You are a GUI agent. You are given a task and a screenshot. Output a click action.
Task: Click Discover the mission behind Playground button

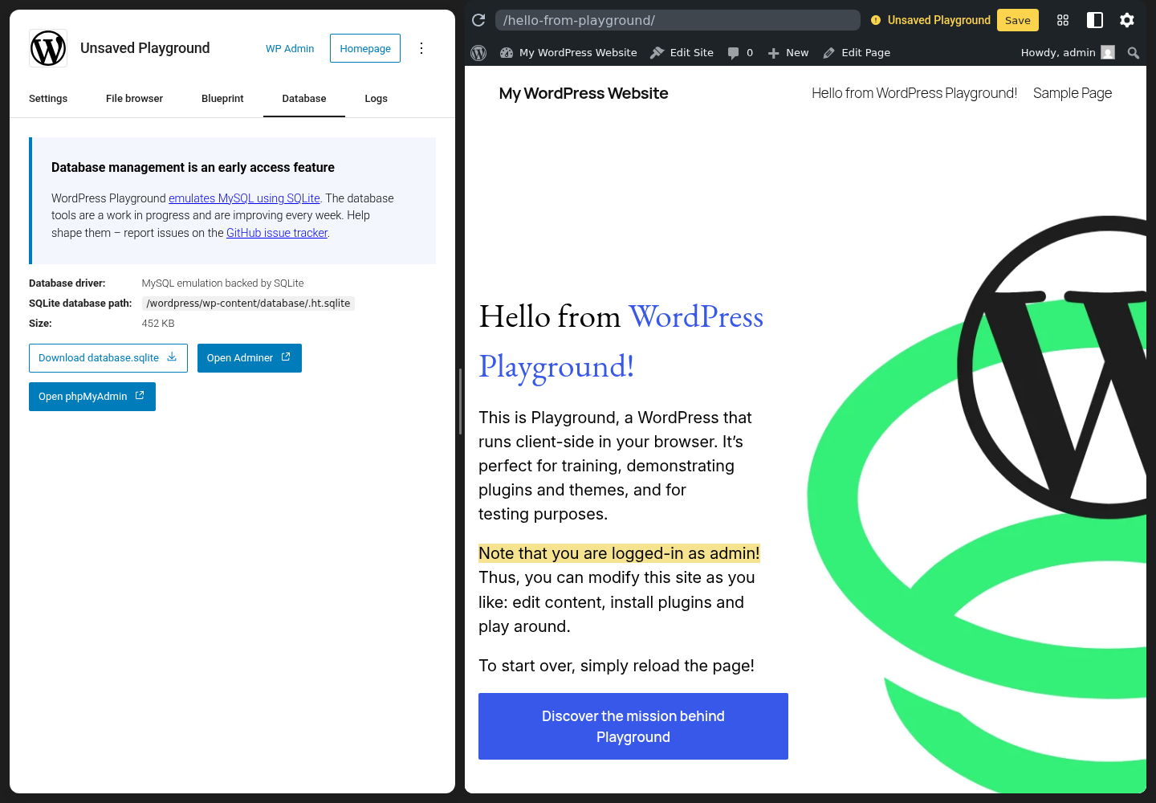(633, 726)
